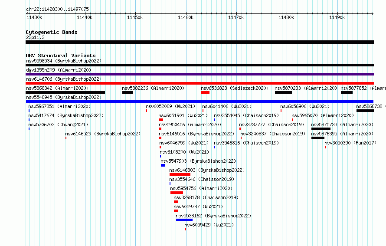Select the nsv5558534 black variant bar

(x=200, y=65)
